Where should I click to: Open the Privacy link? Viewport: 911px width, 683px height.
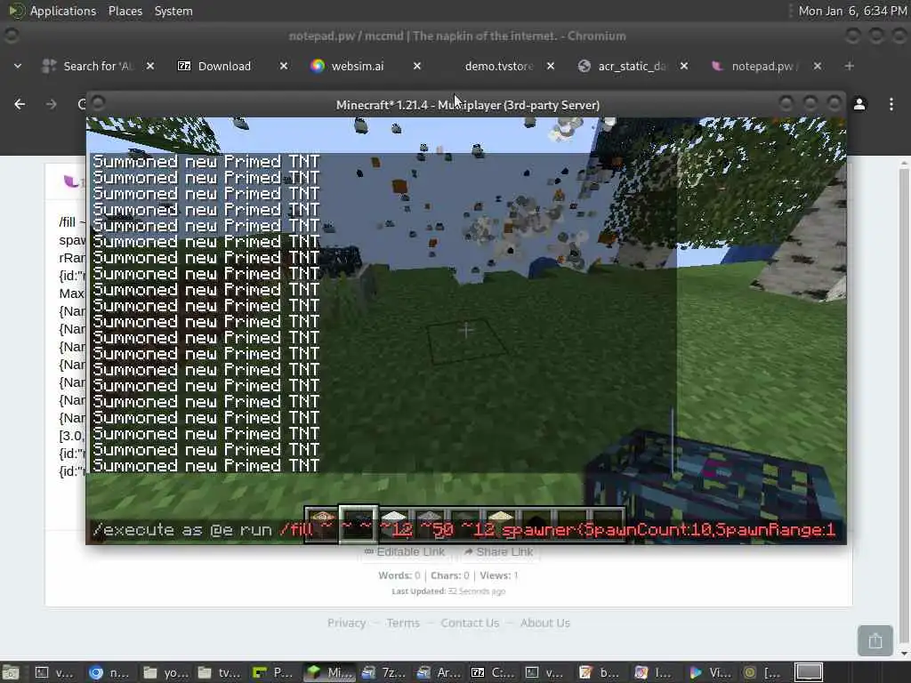pyautogui.click(x=346, y=623)
